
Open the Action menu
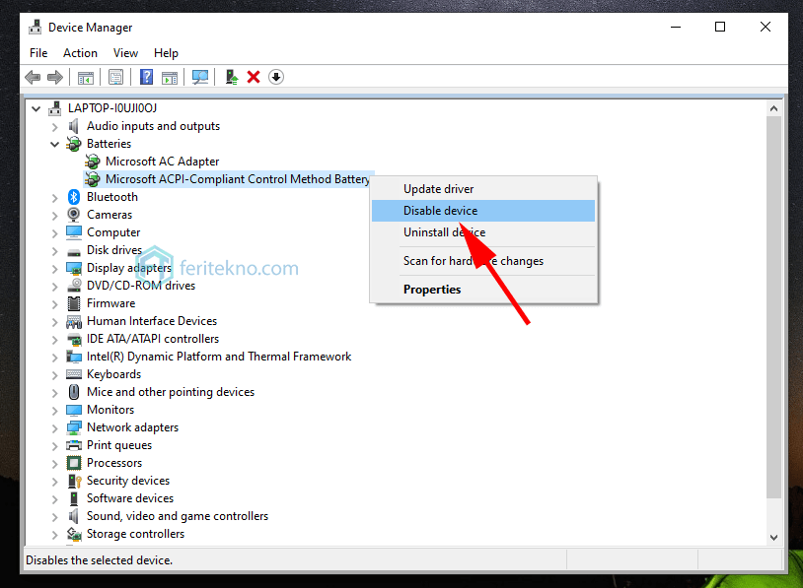[x=81, y=53]
